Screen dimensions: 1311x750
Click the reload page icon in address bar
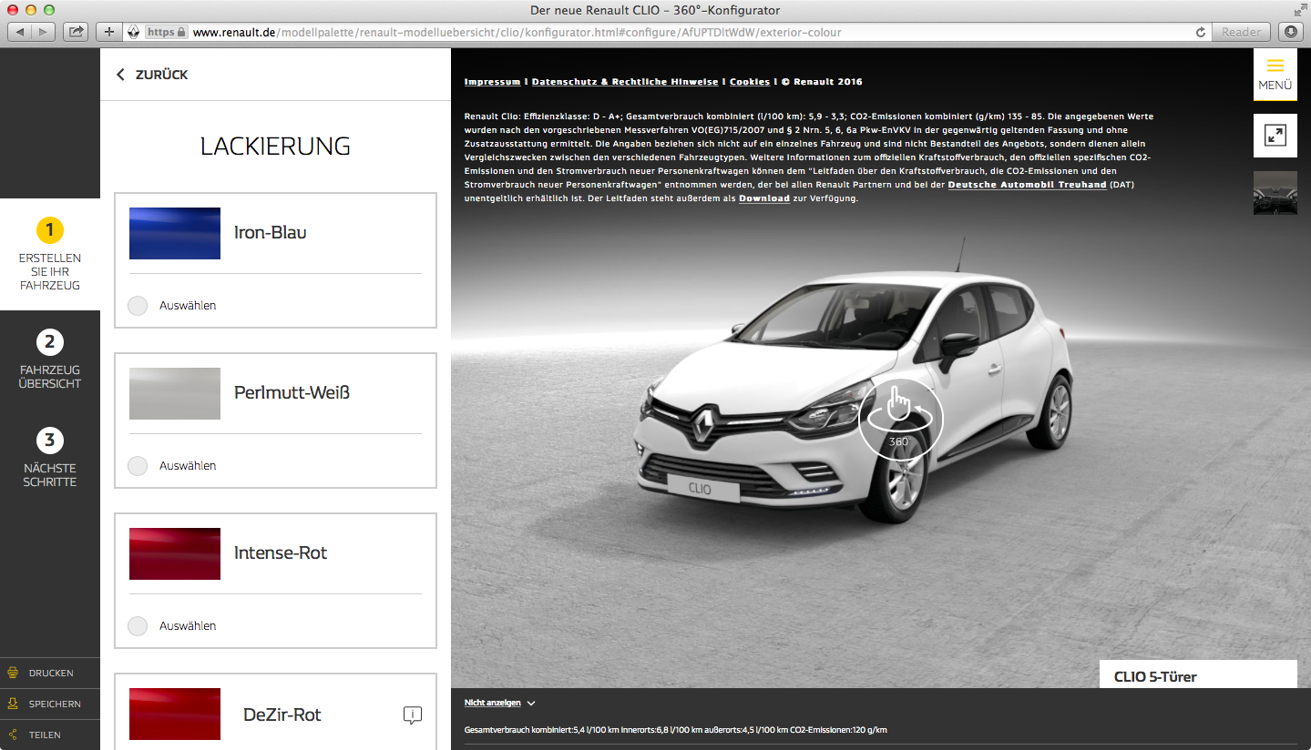point(1201,32)
